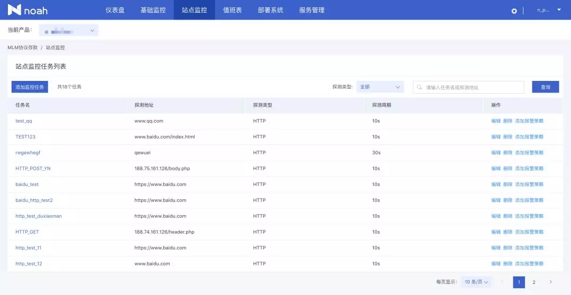Click the 任务名 column header
The height and width of the screenshot is (295, 571).
(23, 105)
